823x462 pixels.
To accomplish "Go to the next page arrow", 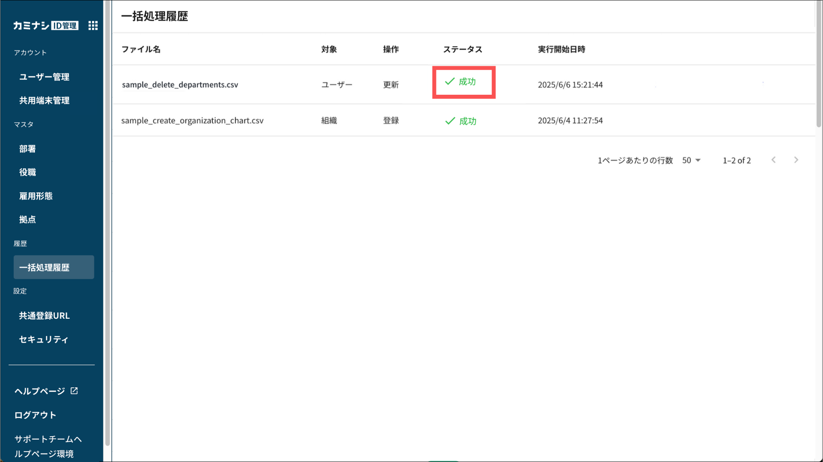I will coord(796,160).
